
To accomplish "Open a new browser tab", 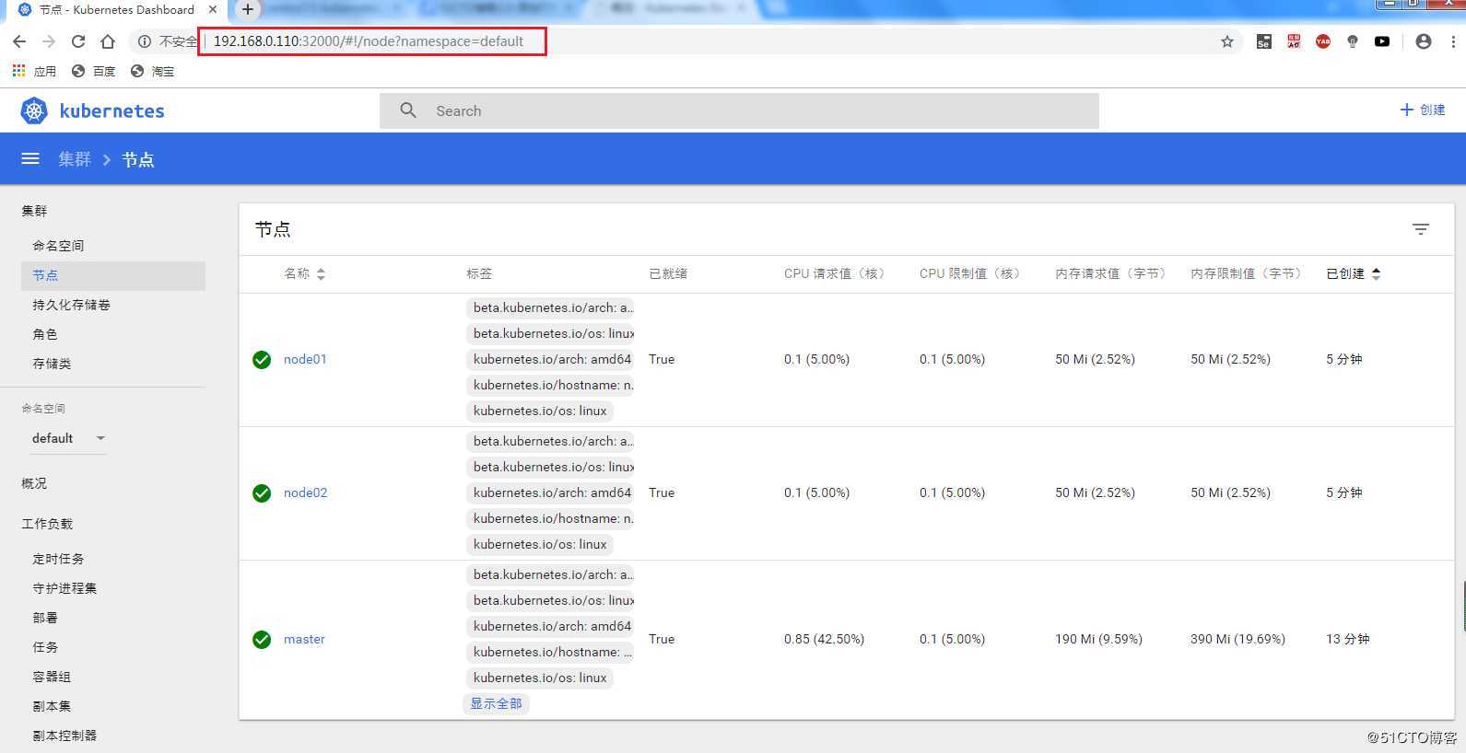I will [x=247, y=9].
